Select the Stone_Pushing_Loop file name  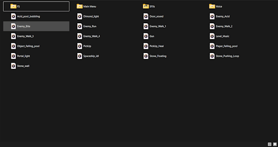(x=227, y=56)
